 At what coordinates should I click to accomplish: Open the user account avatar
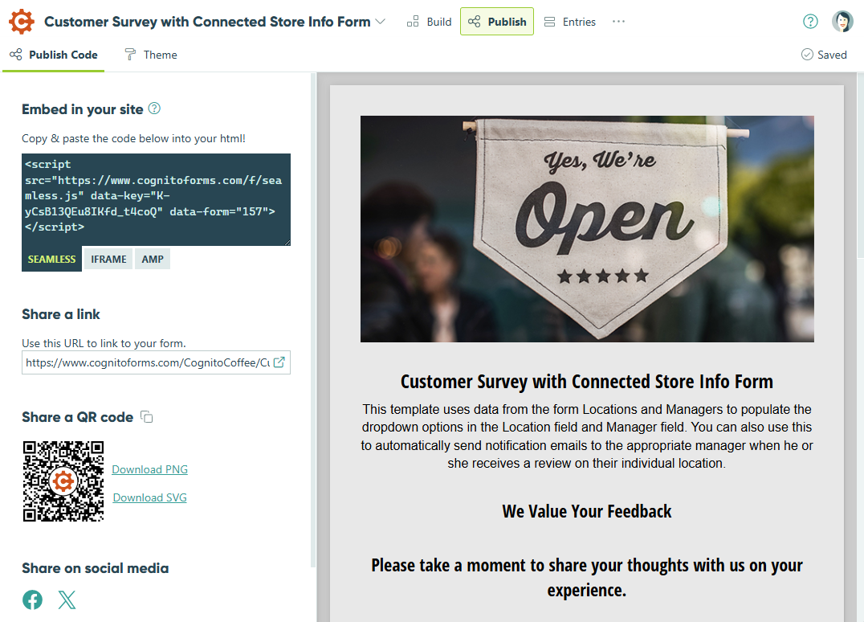[842, 21]
